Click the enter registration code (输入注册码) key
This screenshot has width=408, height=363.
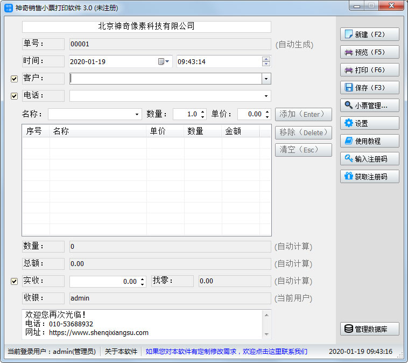[x=349, y=159]
